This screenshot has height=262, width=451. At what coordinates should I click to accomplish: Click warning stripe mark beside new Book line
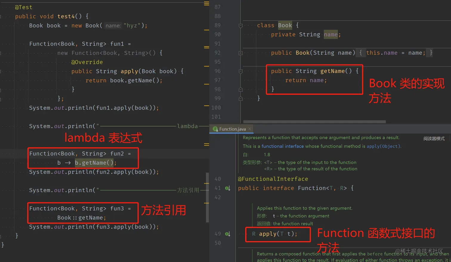pos(206,30)
